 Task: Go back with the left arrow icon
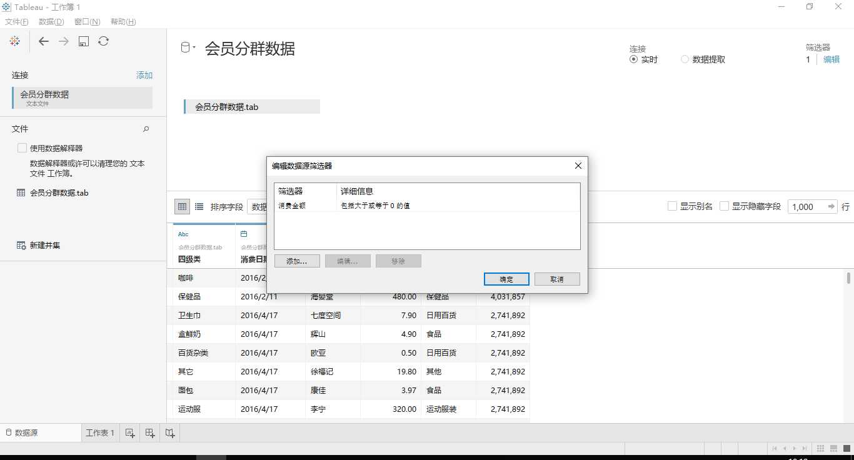[x=43, y=41]
